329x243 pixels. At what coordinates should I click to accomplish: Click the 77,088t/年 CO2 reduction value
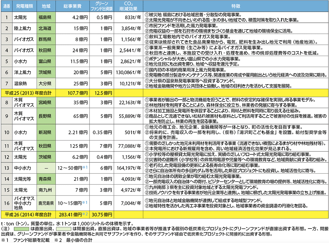click(130, 146)
